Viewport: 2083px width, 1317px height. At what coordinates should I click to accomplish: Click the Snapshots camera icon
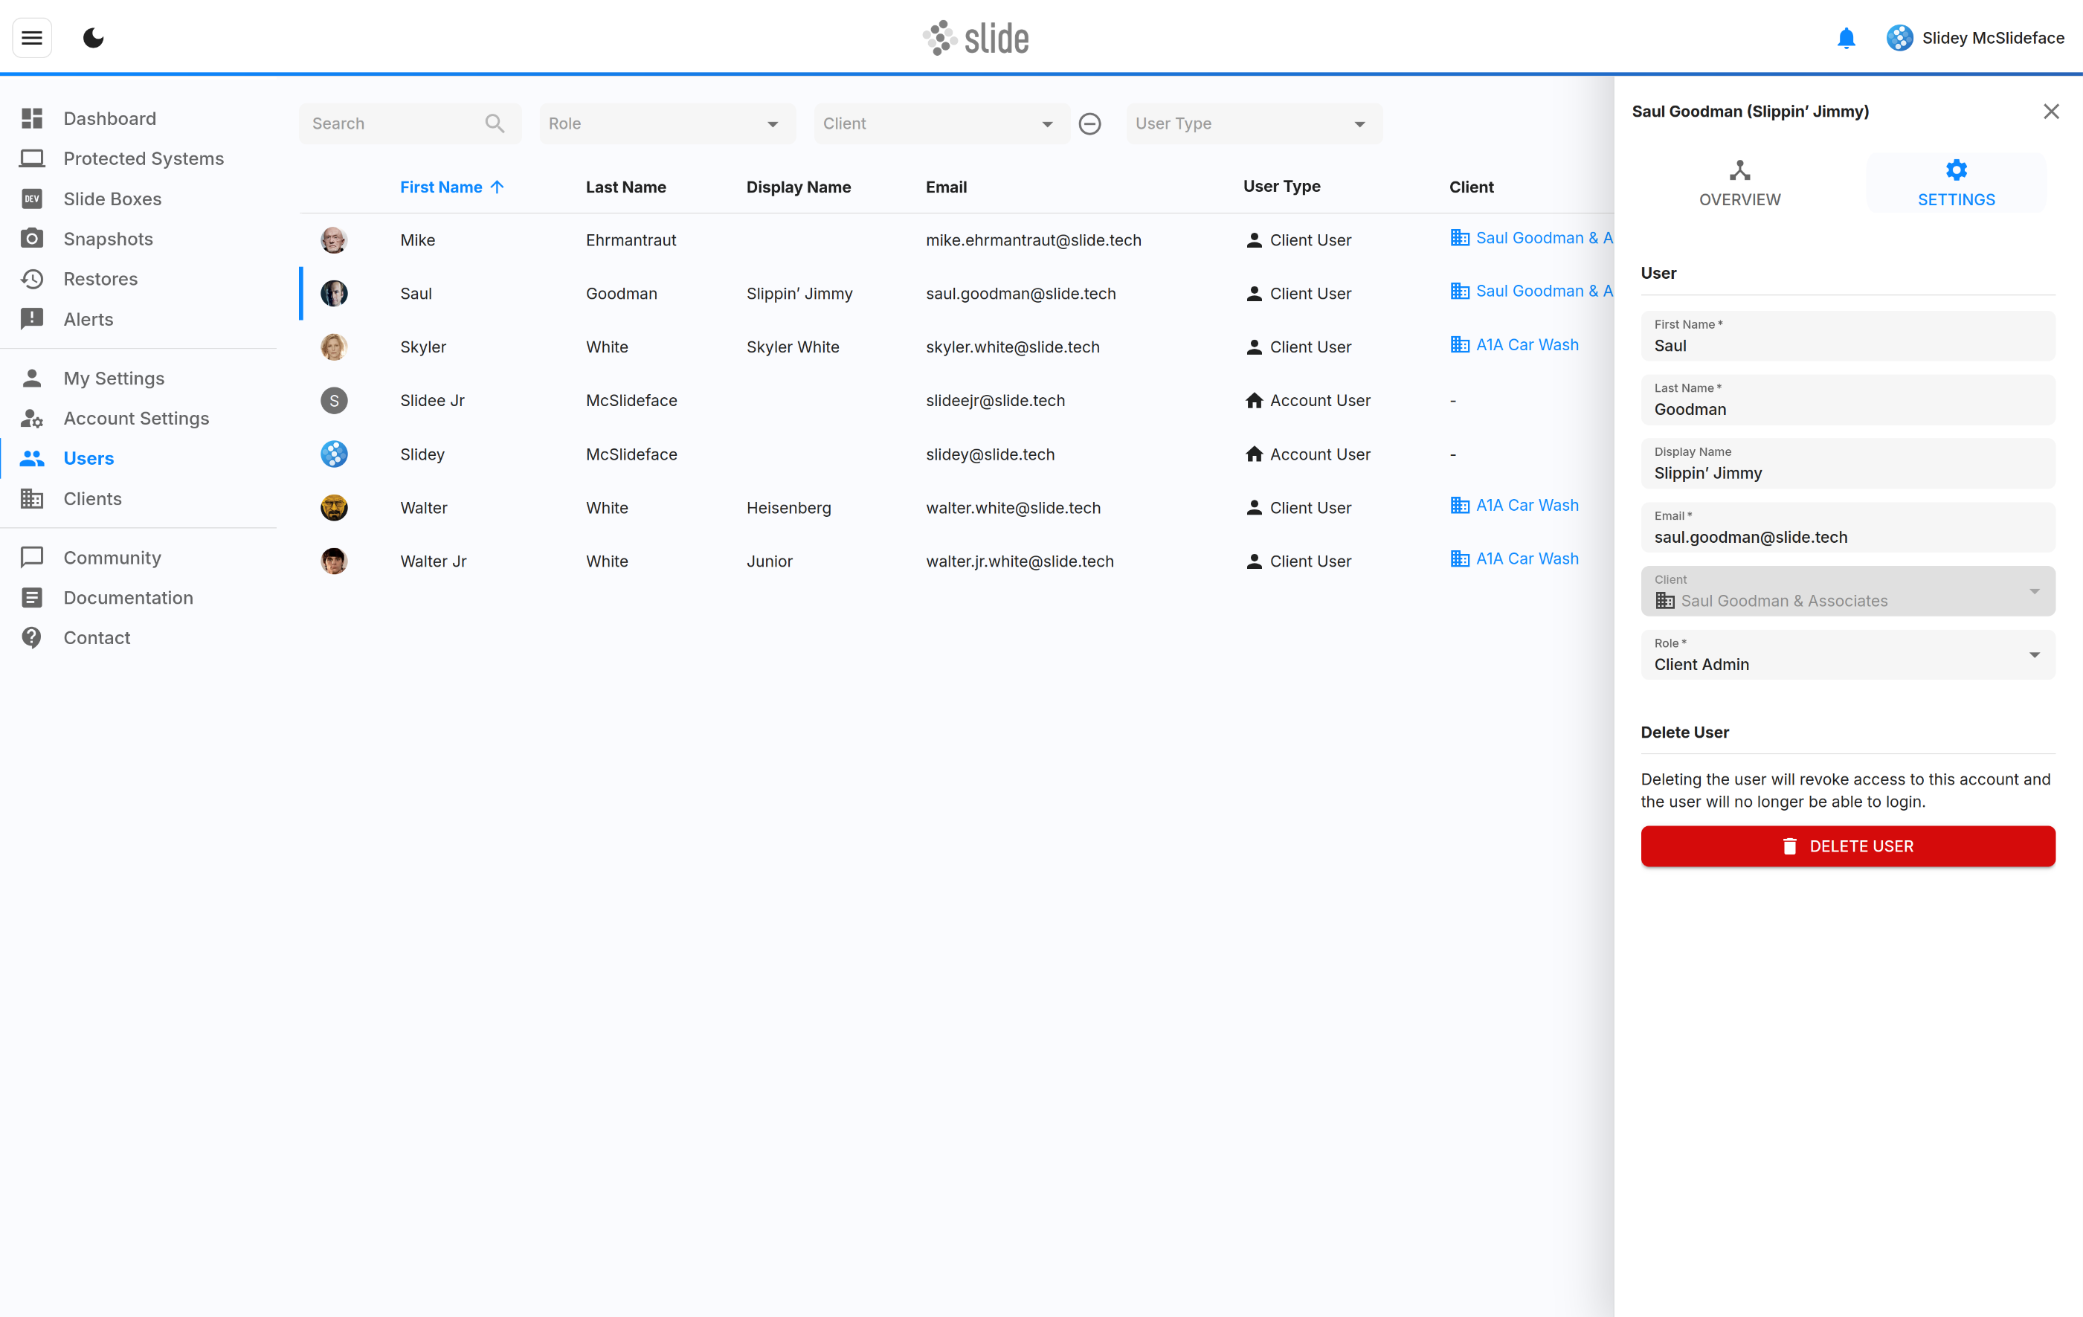tap(32, 239)
